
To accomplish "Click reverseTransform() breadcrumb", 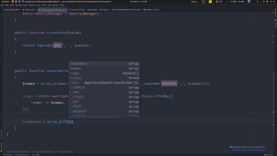I will [65, 152].
